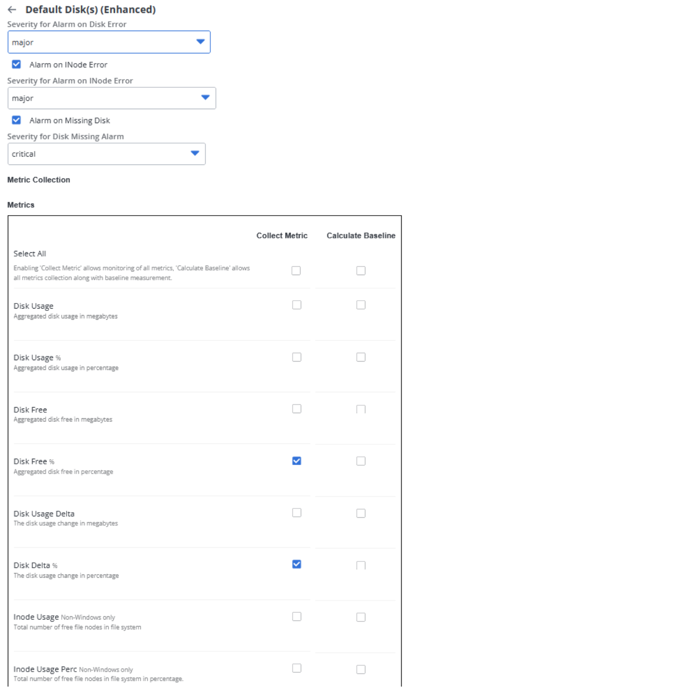Image resolution: width=691 pixels, height=698 pixels.
Task: Check Calculate Baseline for Disk Free %
Action: [x=361, y=461]
